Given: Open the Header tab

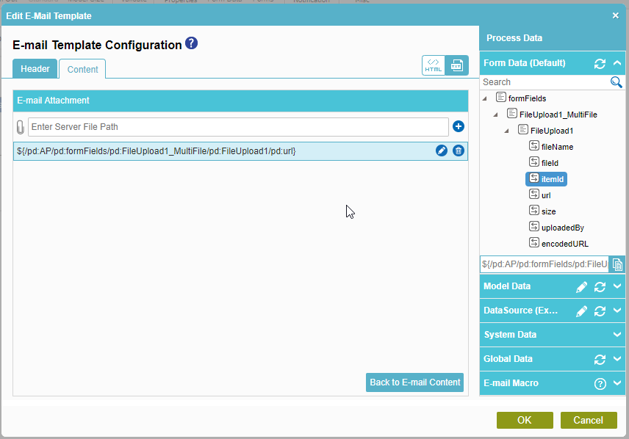Looking at the screenshot, I should tap(35, 69).
